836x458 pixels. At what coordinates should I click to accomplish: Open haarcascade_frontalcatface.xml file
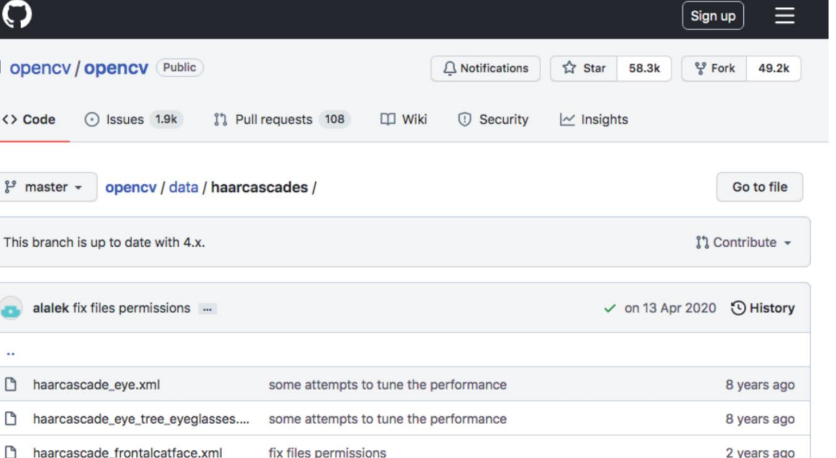(x=127, y=452)
